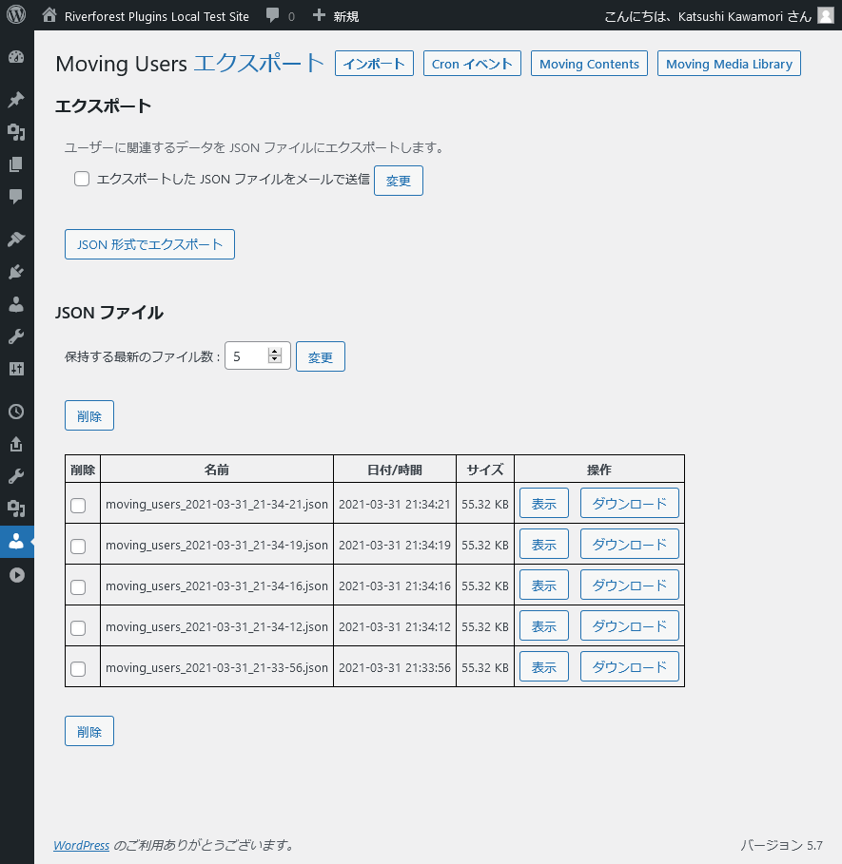Open the WordPress logo menu
Viewport: 842px width, 864px height.
pyautogui.click(x=16, y=15)
